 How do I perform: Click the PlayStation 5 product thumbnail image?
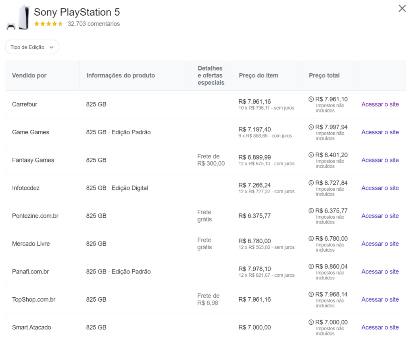(x=18, y=17)
